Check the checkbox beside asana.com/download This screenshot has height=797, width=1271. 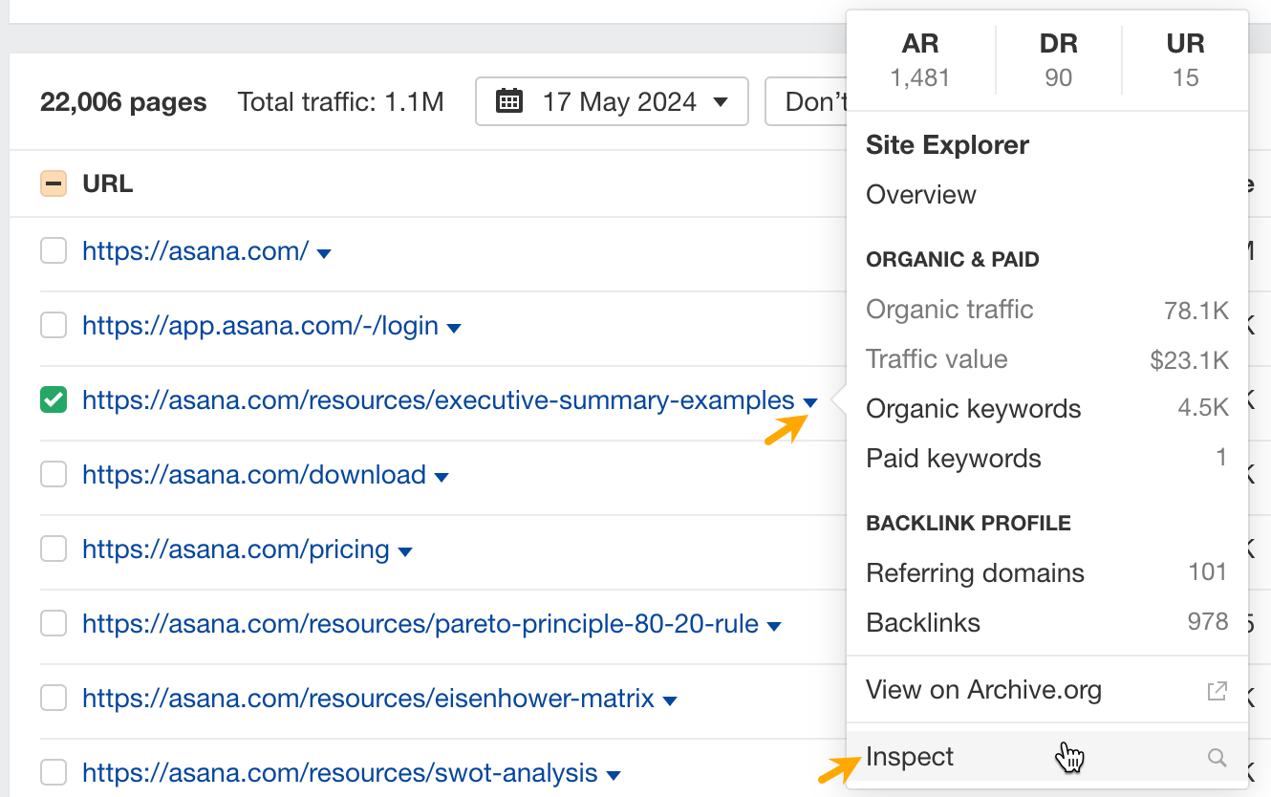coord(53,474)
